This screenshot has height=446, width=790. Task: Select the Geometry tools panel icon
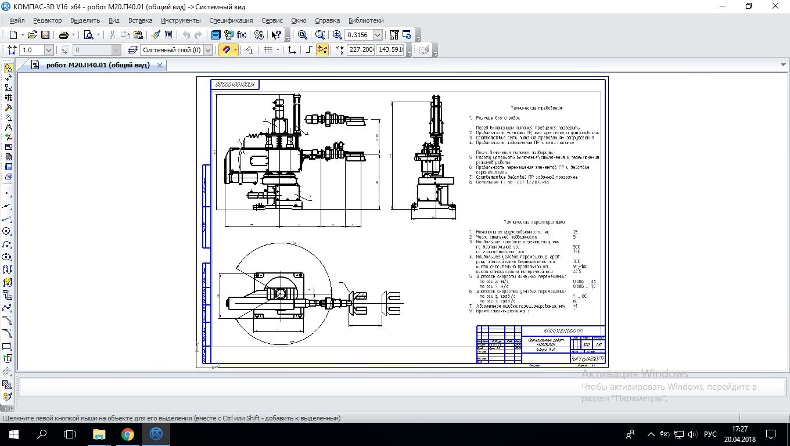pyautogui.click(x=8, y=68)
